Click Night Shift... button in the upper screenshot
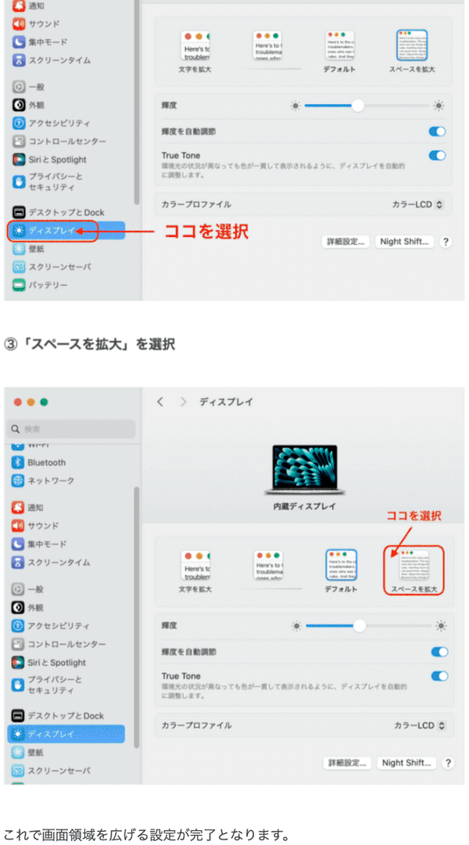 tap(403, 242)
